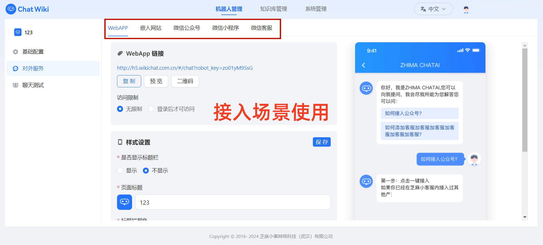Click the robot name 123 in sidebar
The width and height of the screenshot is (543, 245).
[x=29, y=33]
